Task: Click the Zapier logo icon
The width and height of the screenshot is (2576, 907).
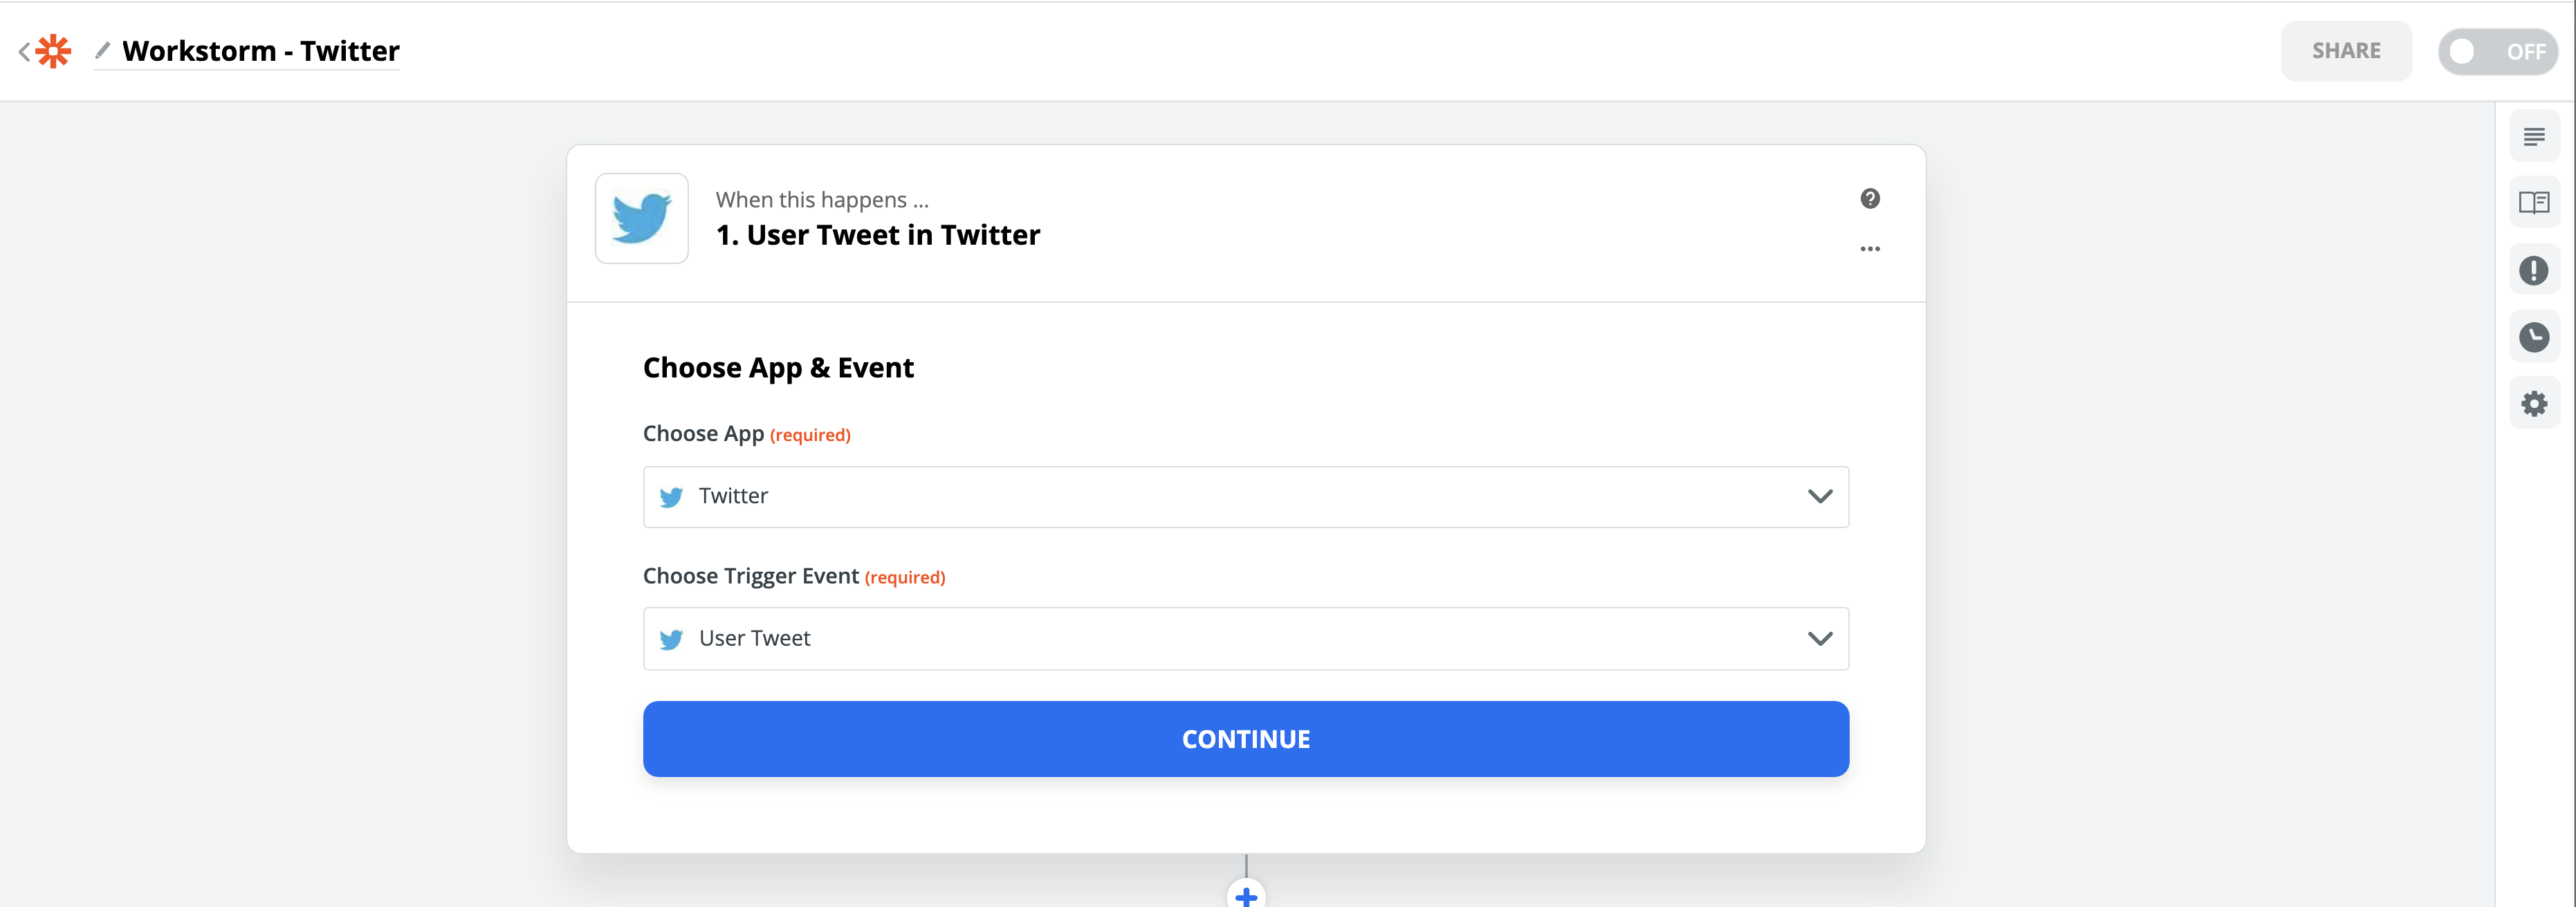Action: tap(53, 51)
